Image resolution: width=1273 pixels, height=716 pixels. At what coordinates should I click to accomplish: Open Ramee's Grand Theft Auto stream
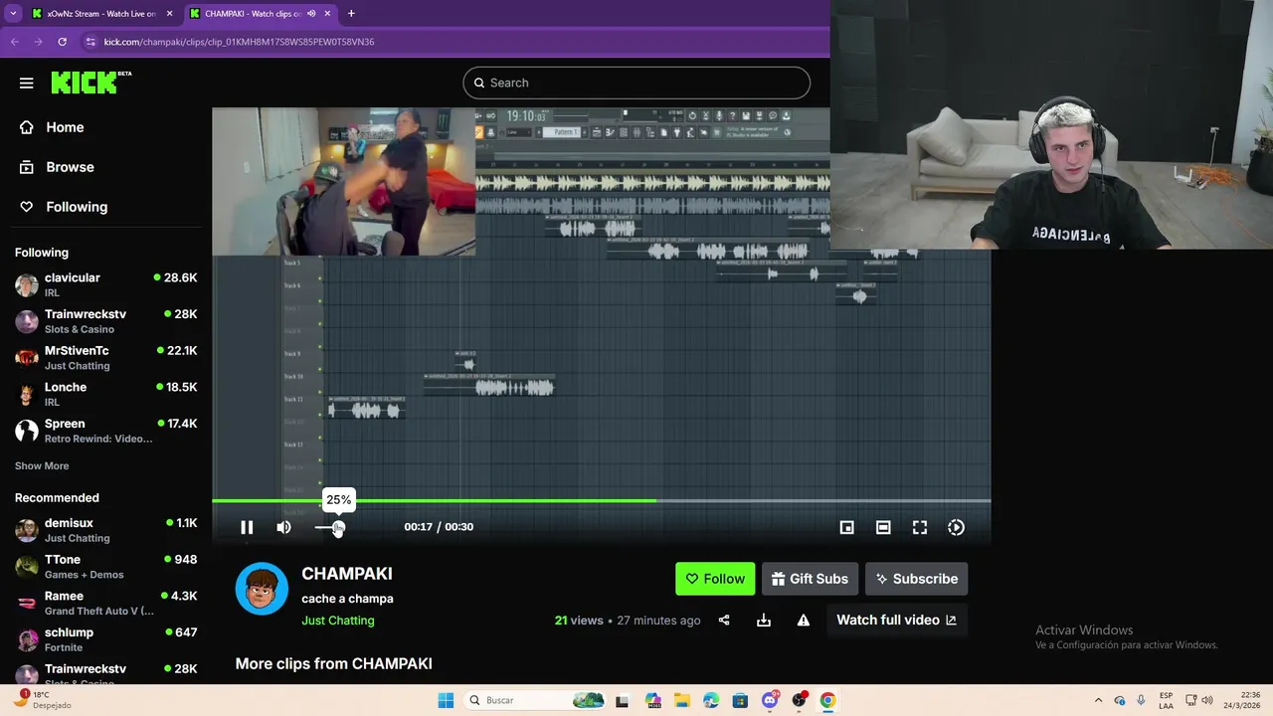click(x=105, y=603)
